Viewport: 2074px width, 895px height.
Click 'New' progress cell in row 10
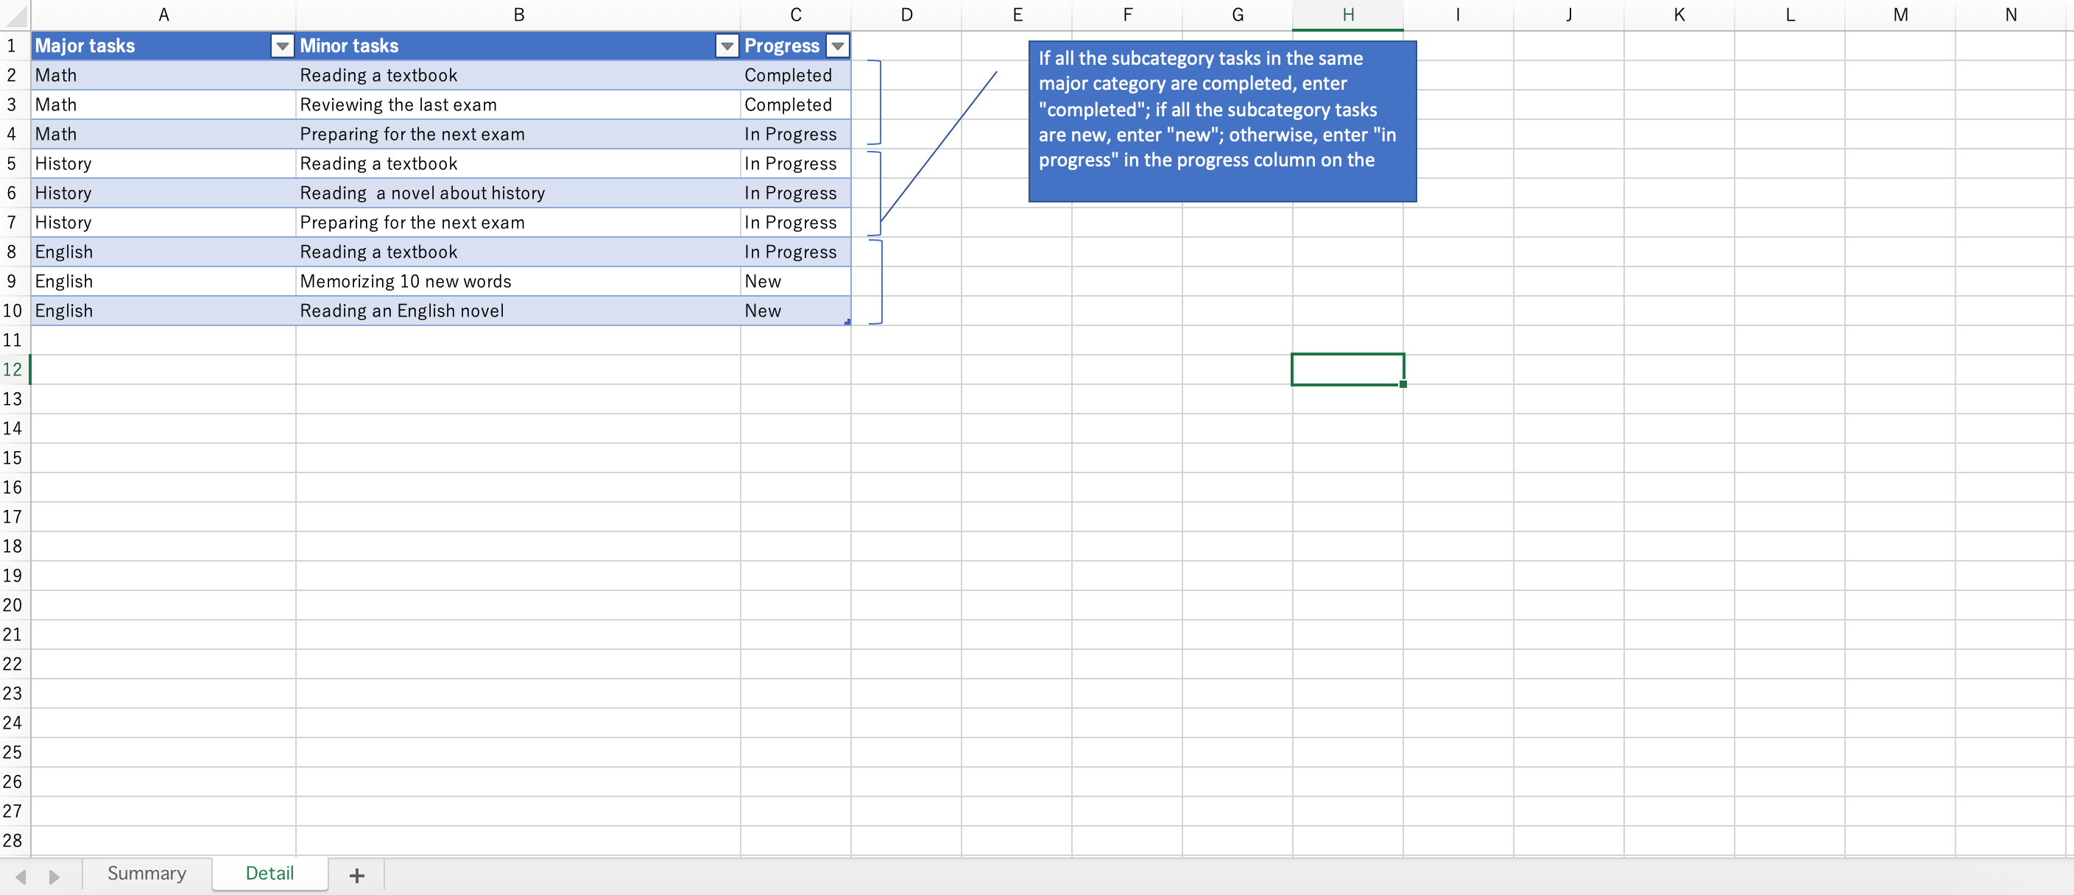[x=795, y=311]
